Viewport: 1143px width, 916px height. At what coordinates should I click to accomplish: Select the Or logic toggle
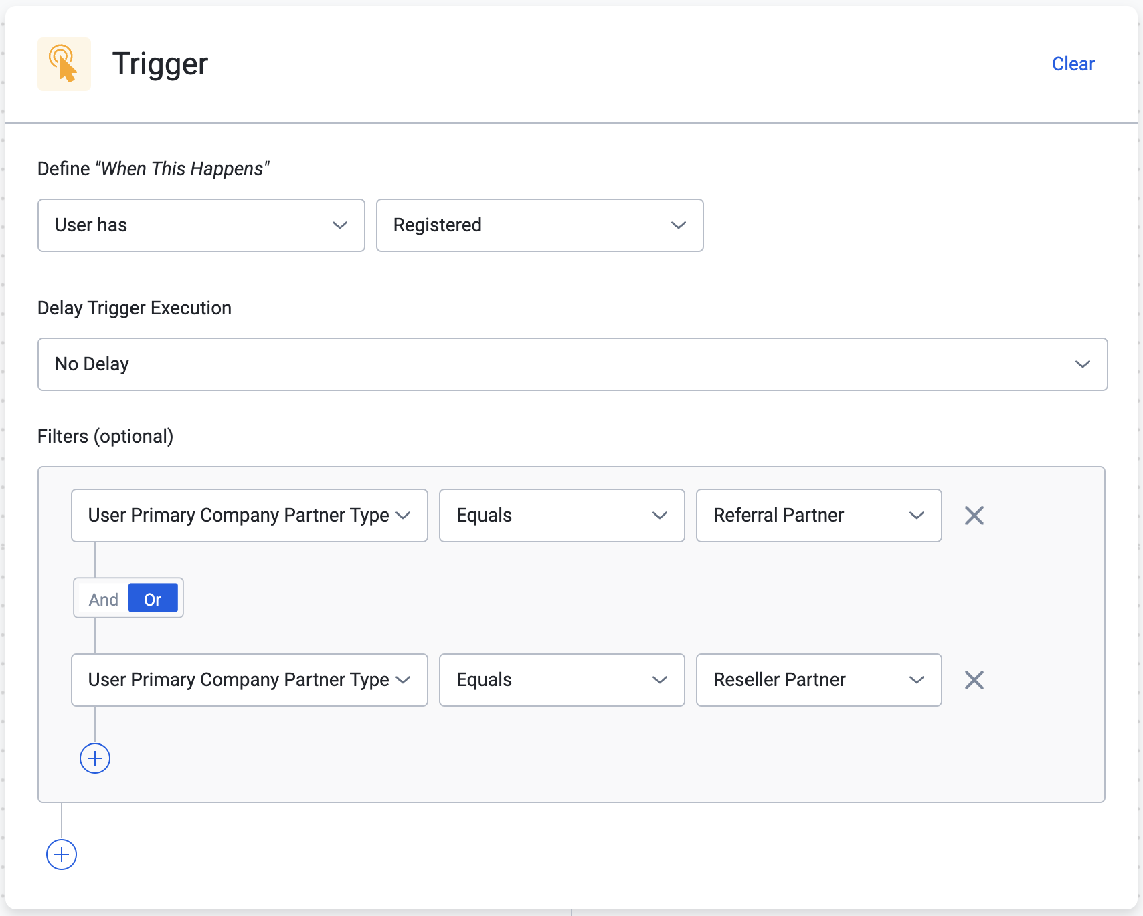(x=153, y=599)
